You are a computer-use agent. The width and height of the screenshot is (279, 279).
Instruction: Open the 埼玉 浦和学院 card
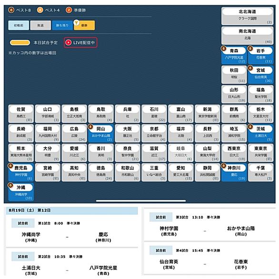pos(234,133)
